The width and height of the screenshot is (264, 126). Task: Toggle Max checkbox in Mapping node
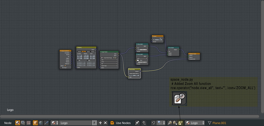tap(87, 61)
